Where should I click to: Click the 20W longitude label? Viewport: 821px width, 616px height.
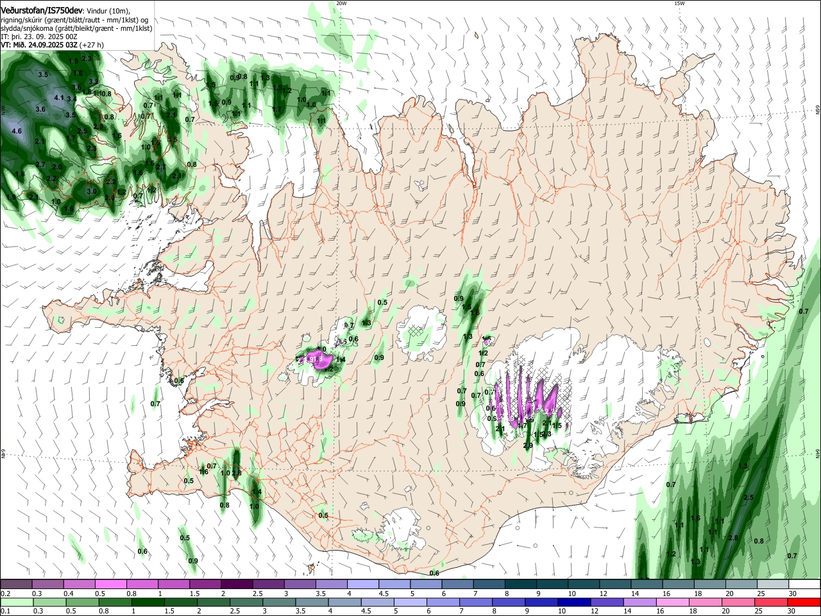point(341,3)
